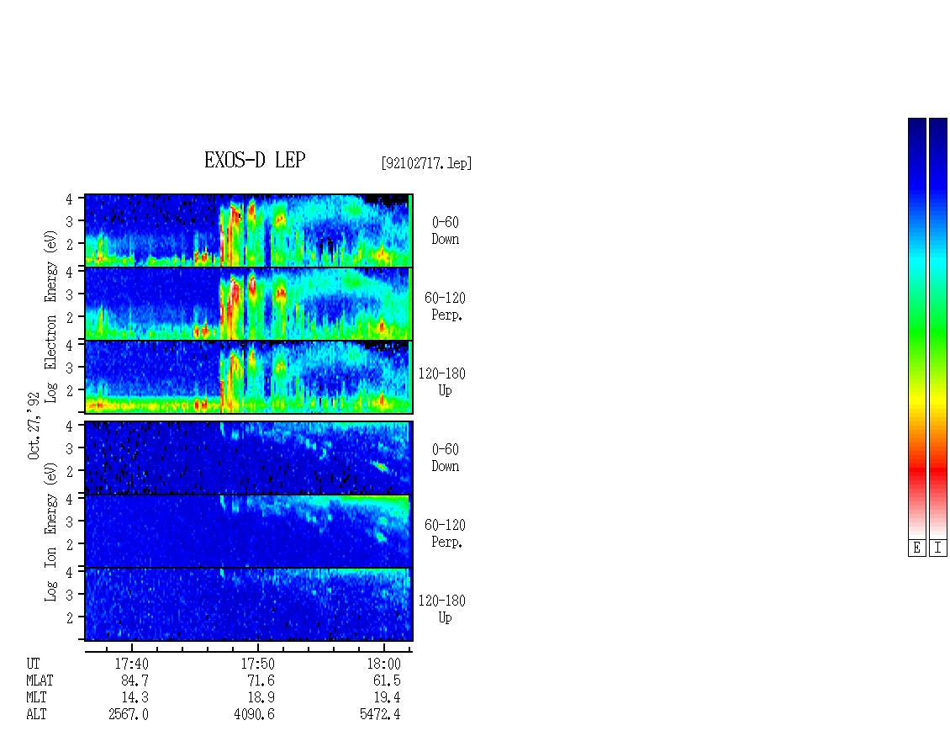
Task: Click the electron color scale bar above E
Action: coord(916,328)
